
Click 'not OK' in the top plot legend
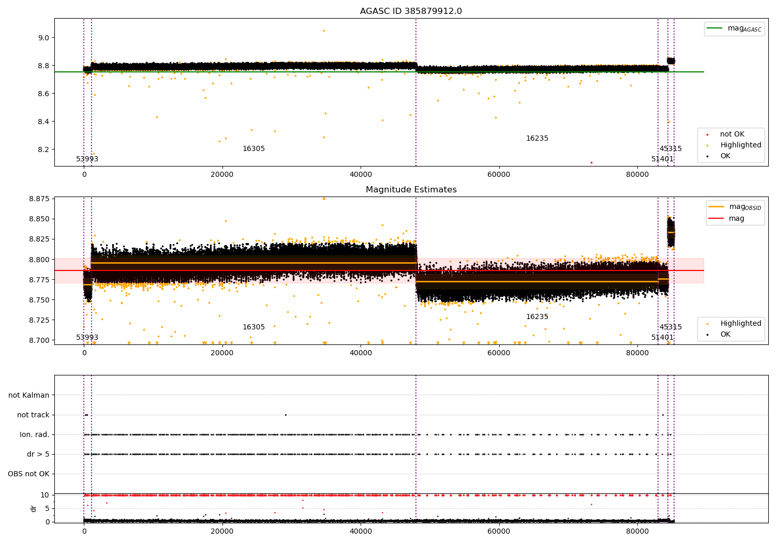coord(732,134)
